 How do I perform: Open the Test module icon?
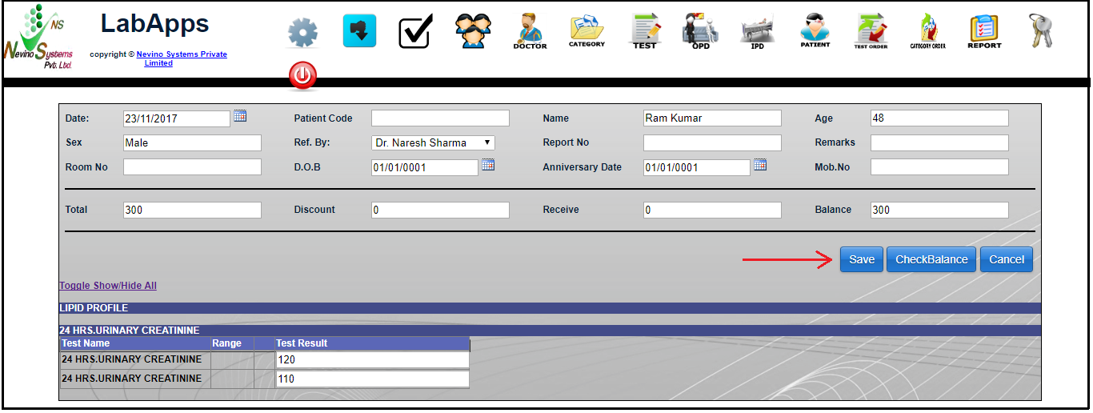[644, 31]
